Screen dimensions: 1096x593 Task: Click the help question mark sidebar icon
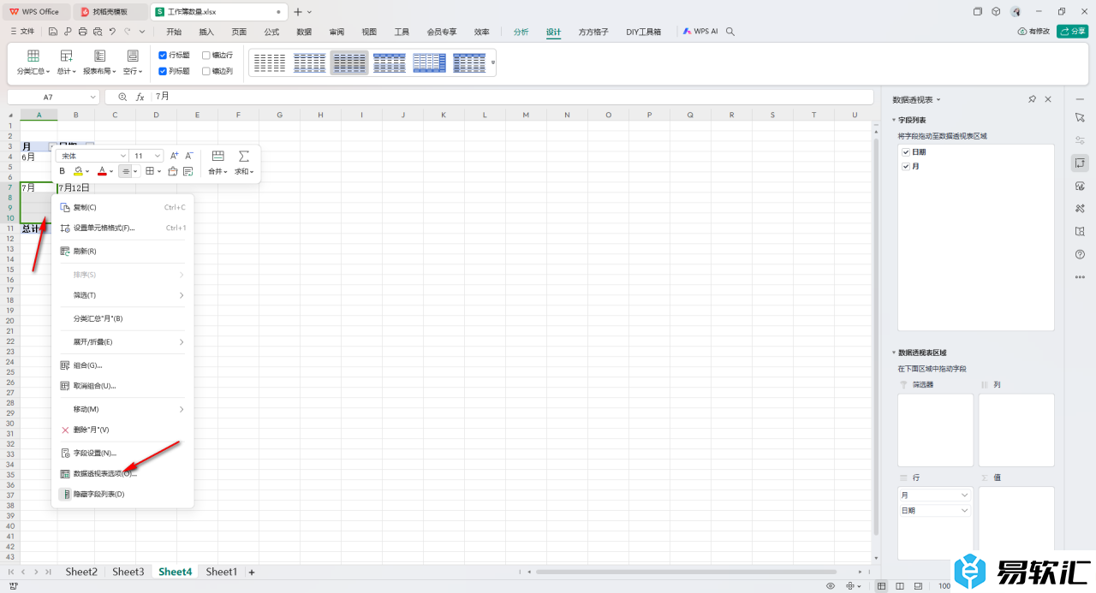click(1080, 254)
